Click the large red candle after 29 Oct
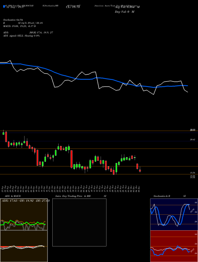This screenshot has height=262, width=198. pos(72,159)
